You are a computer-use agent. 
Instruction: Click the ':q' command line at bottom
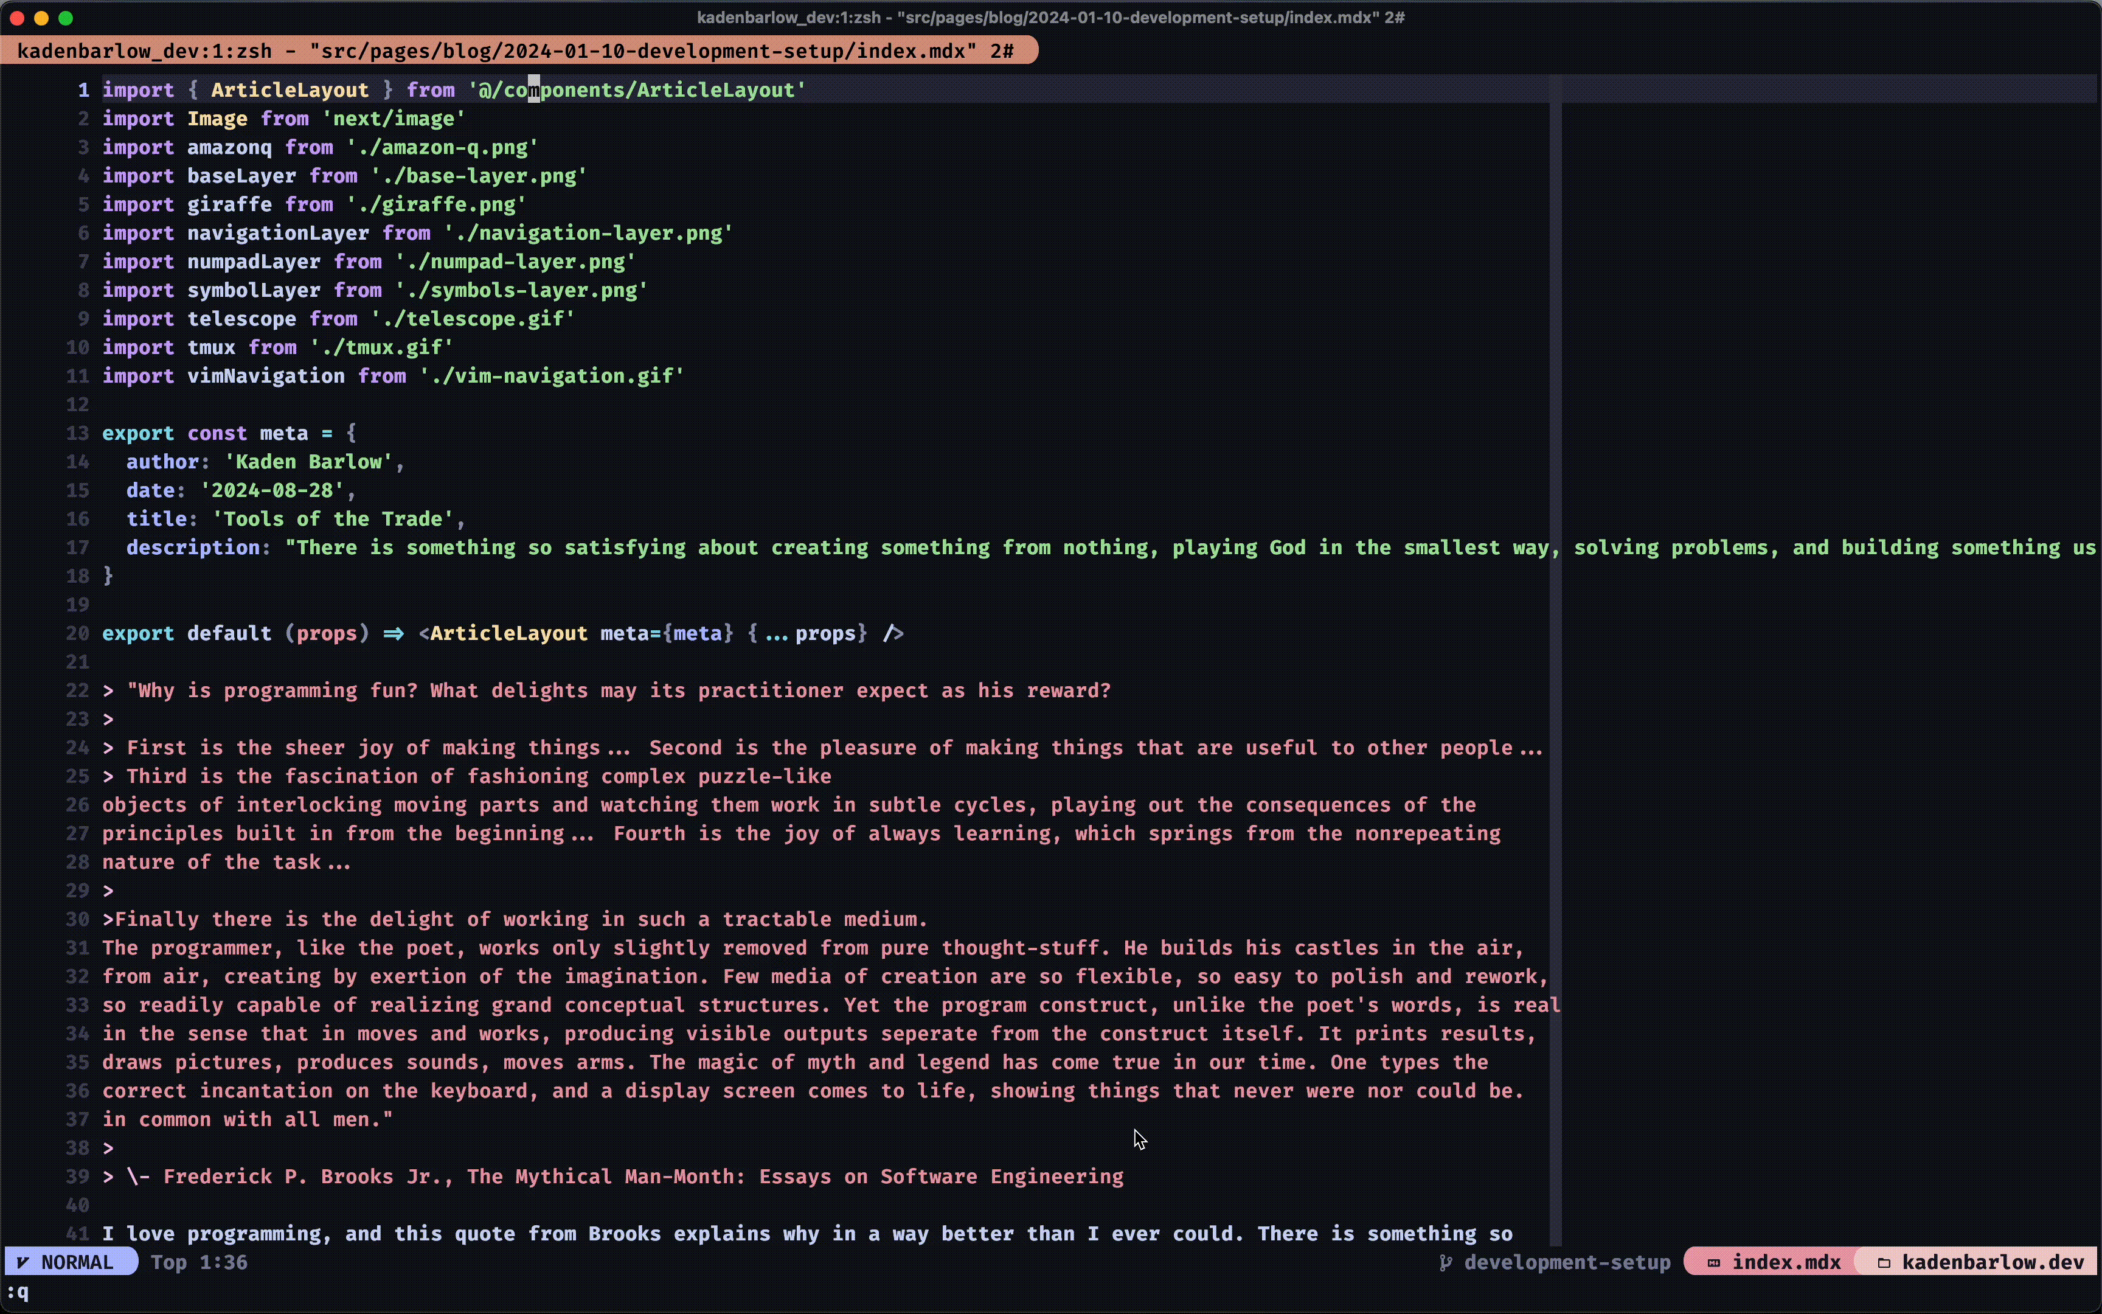[x=18, y=1292]
